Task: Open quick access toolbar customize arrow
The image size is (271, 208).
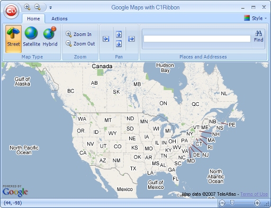Action: [x=51, y=7]
